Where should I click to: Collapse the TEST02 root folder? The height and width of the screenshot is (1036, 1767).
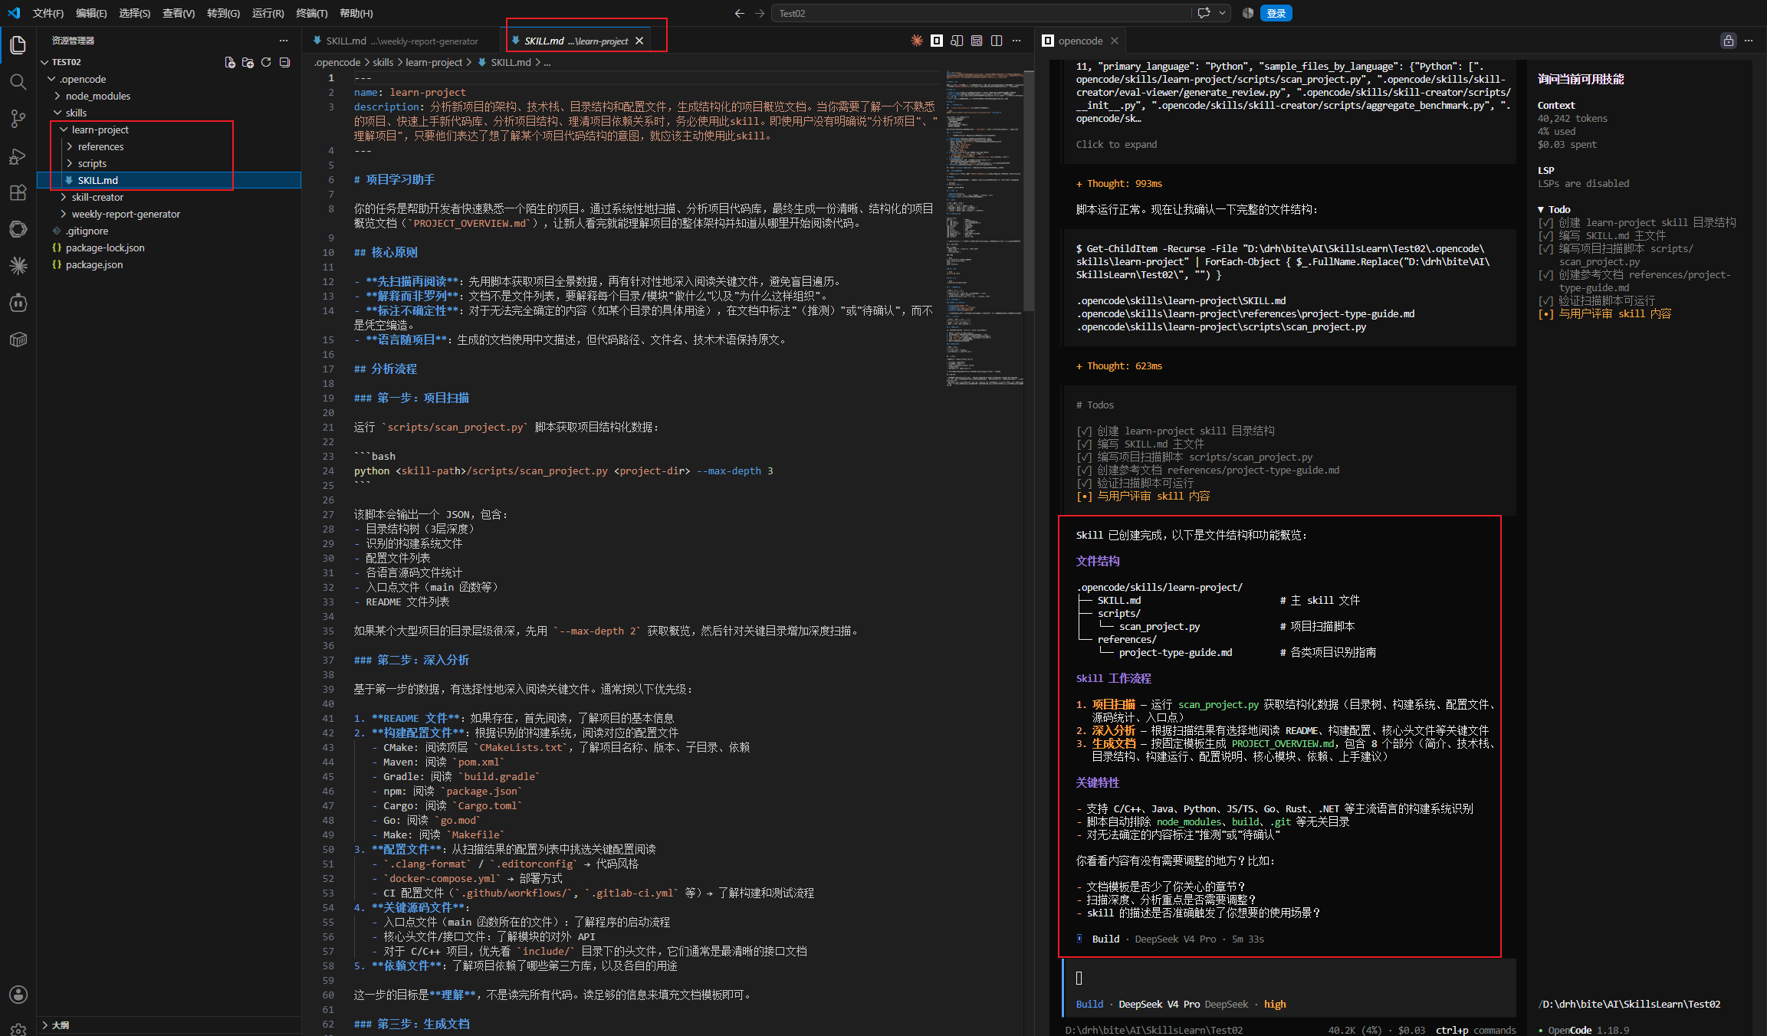pyautogui.click(x=44, y=62)
